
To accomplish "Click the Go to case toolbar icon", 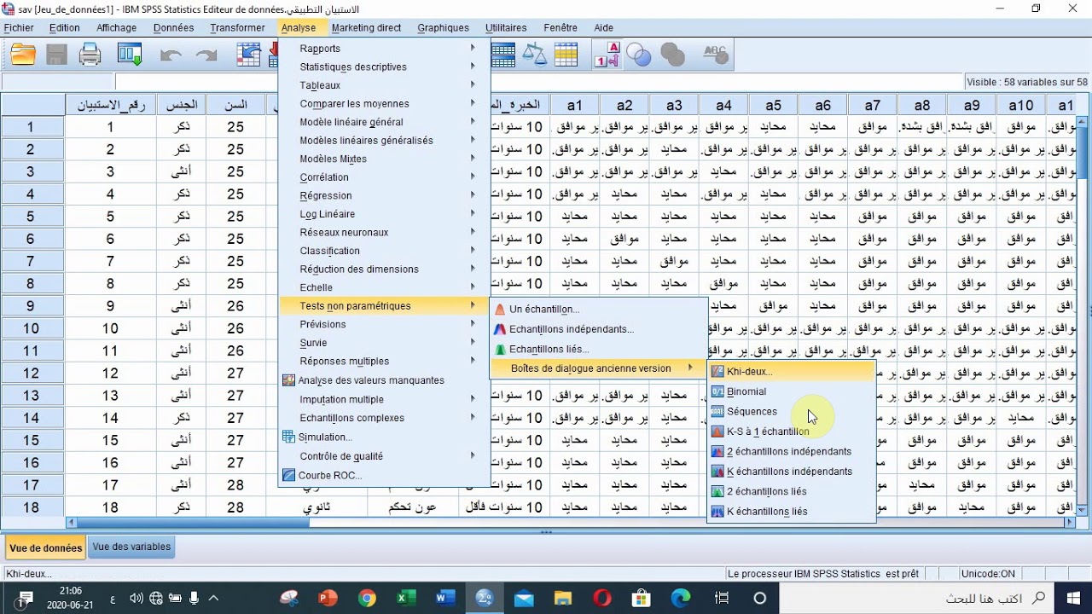I will pyautogui.click(x=249, y=55).
